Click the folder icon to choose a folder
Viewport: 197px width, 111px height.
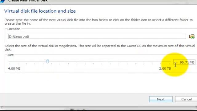pos(192,36)
